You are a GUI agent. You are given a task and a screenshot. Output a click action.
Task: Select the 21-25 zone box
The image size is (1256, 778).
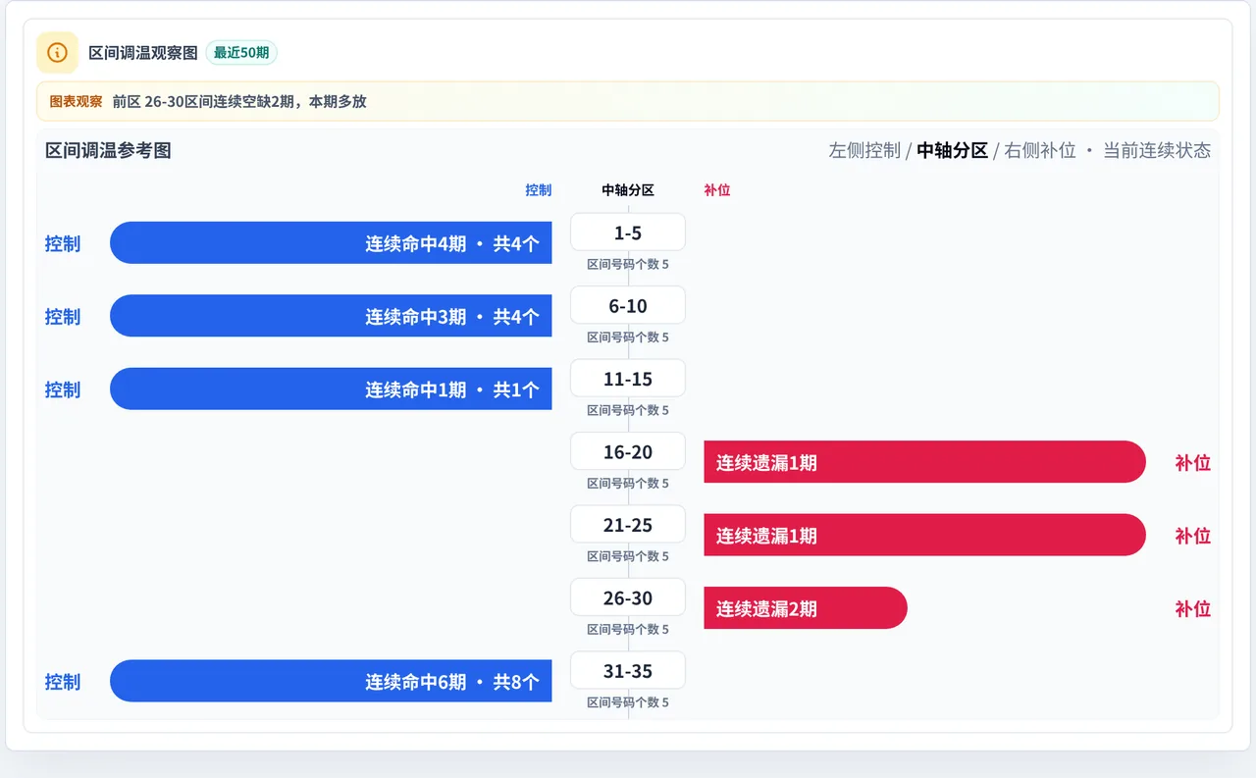(x=628, y=525)
